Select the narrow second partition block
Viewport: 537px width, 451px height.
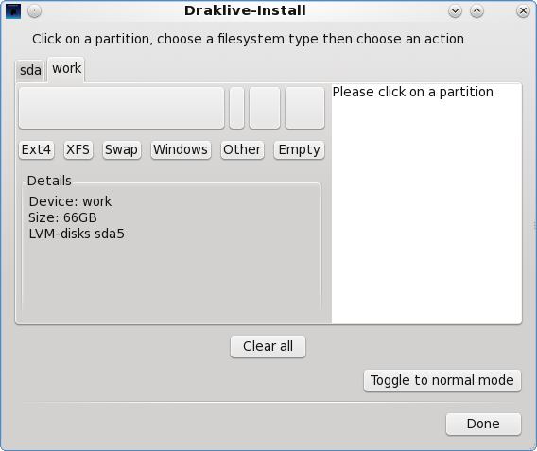click(236, 108)
